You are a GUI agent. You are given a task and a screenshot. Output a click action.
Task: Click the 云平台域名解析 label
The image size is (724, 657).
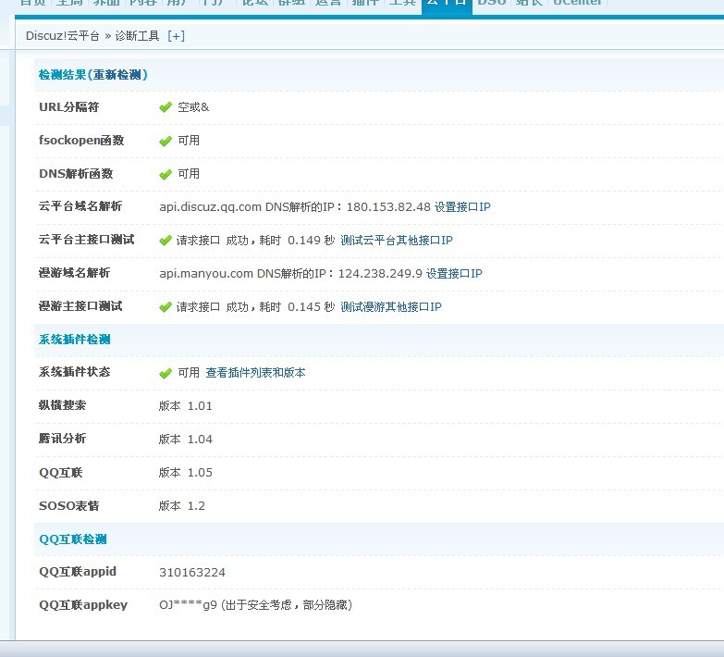(x=80, y=206)
